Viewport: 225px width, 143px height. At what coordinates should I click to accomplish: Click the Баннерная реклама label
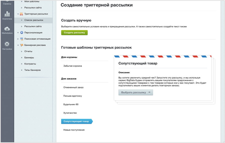pos(35,45)
